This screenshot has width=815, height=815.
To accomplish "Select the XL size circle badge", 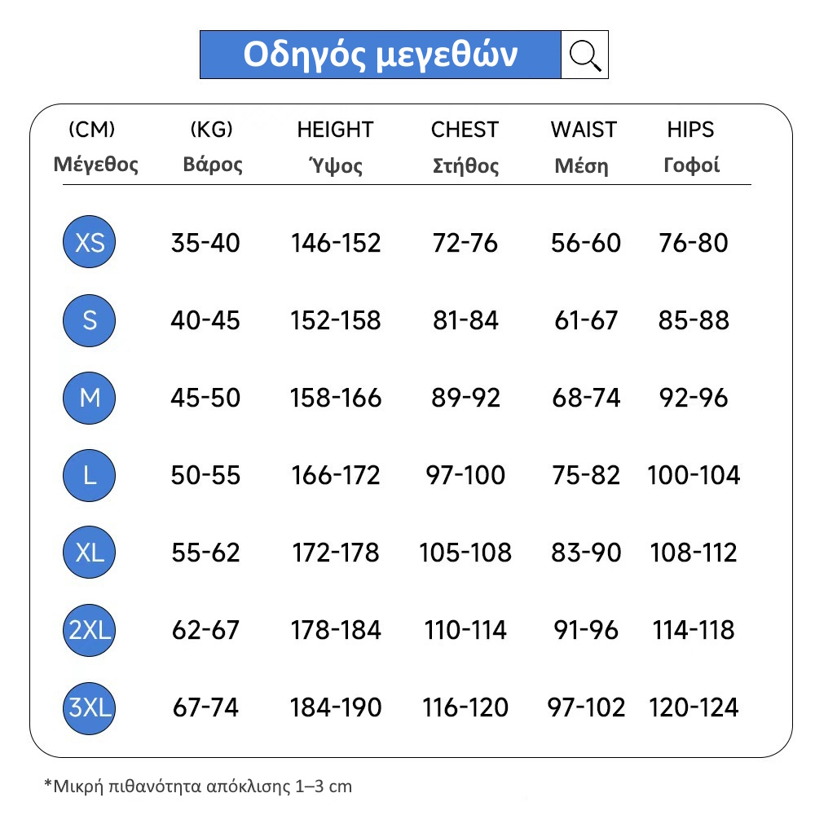I will click(90, 553).
